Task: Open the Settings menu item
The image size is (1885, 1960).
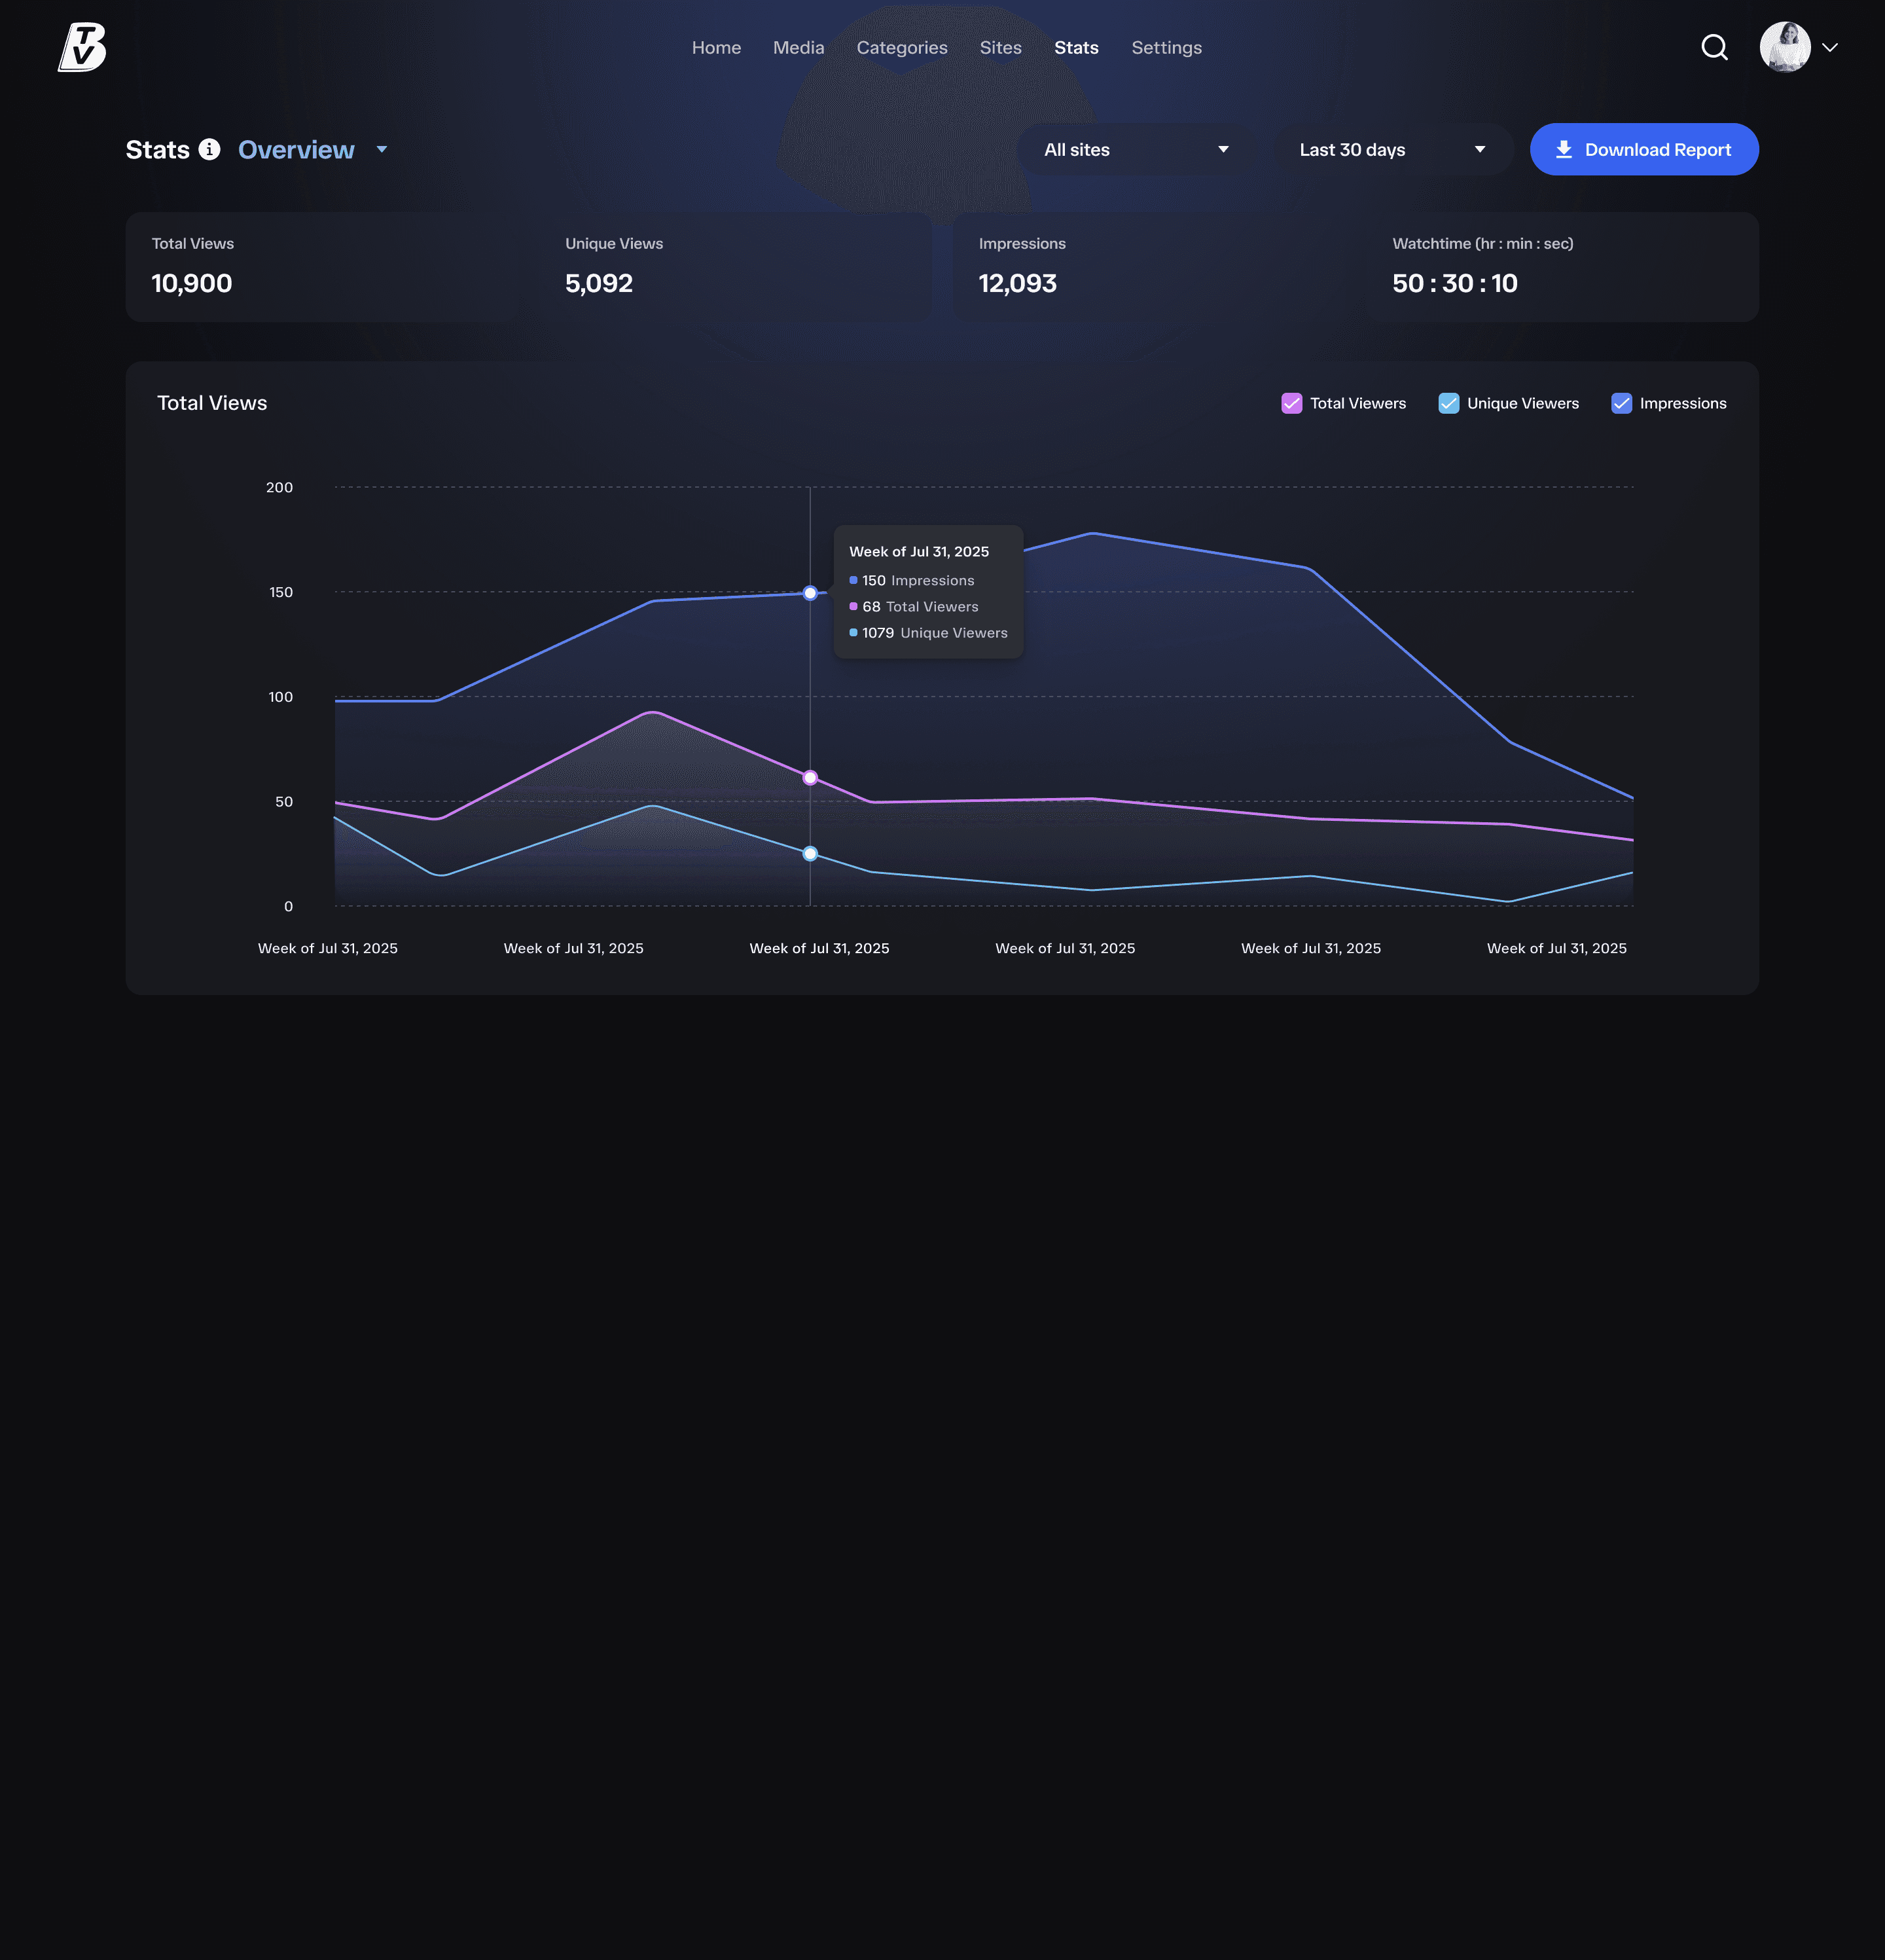Action: pos(1166,47)
